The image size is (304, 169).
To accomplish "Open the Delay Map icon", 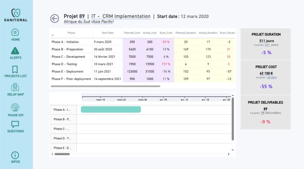I will coord(15,87).
